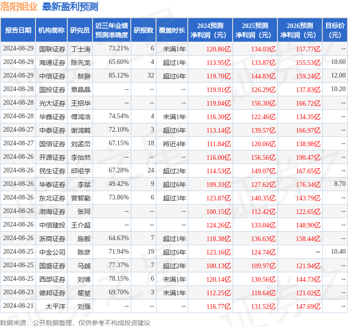Select the 近三年业绩预测准确度 column header
Image resolution: width=348 pixels, height=327 pixels.
112,30
